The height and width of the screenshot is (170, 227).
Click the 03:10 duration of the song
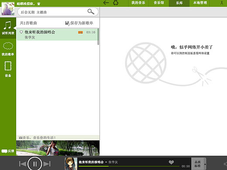[91, 32]
